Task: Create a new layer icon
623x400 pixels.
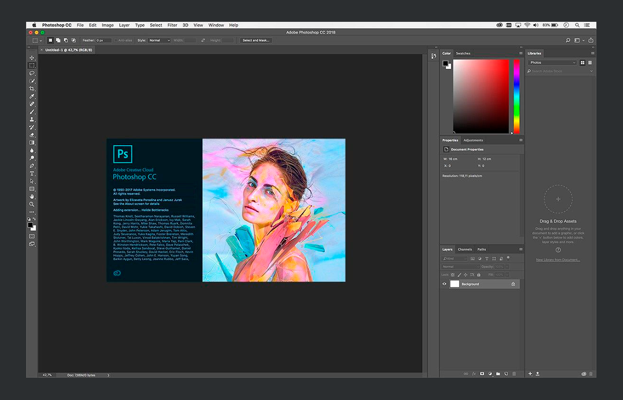Action: tap(506, 374)
